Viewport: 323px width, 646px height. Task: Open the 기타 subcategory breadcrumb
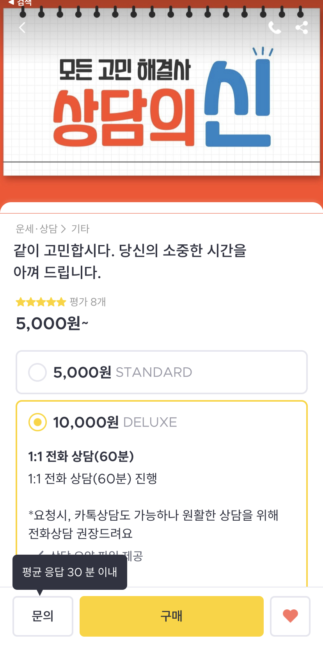coord(80,229)
